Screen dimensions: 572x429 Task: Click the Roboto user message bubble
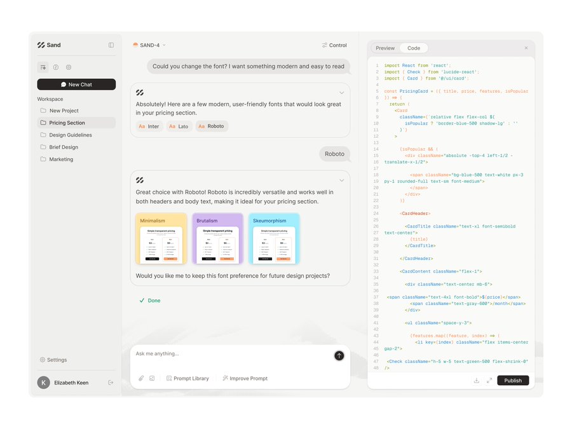click(334, 154)
